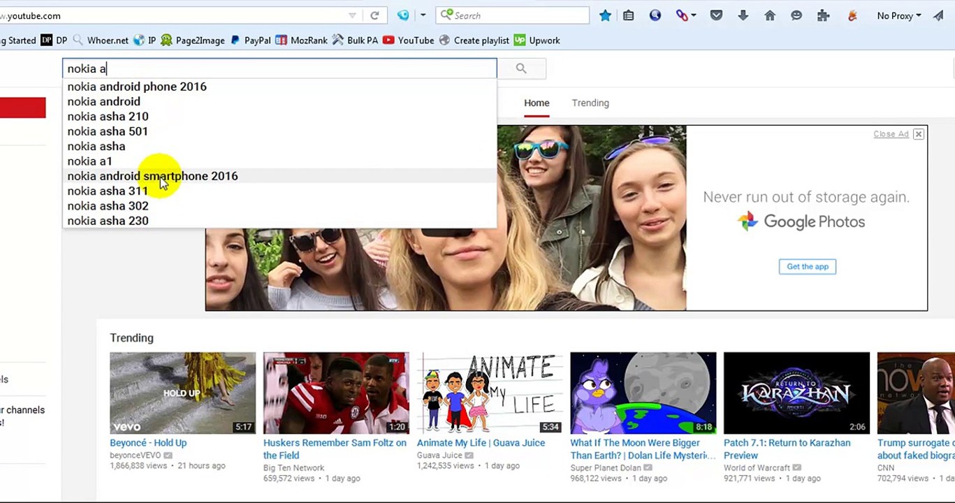Expand the chain link icon dropdown
This screenshot has height=503, width=955.
click(x=692, y=15)
